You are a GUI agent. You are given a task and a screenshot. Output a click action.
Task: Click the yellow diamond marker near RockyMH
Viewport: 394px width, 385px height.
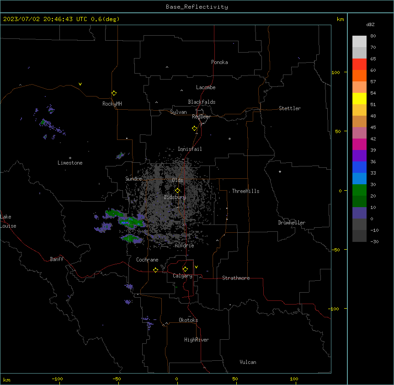click(x=114, y=93)
